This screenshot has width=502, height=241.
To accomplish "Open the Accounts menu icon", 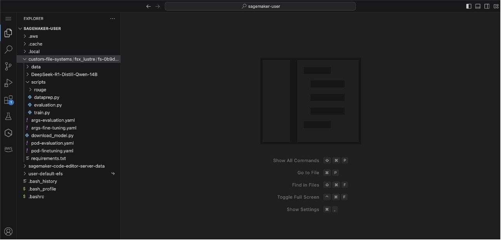I will (8, 232).
